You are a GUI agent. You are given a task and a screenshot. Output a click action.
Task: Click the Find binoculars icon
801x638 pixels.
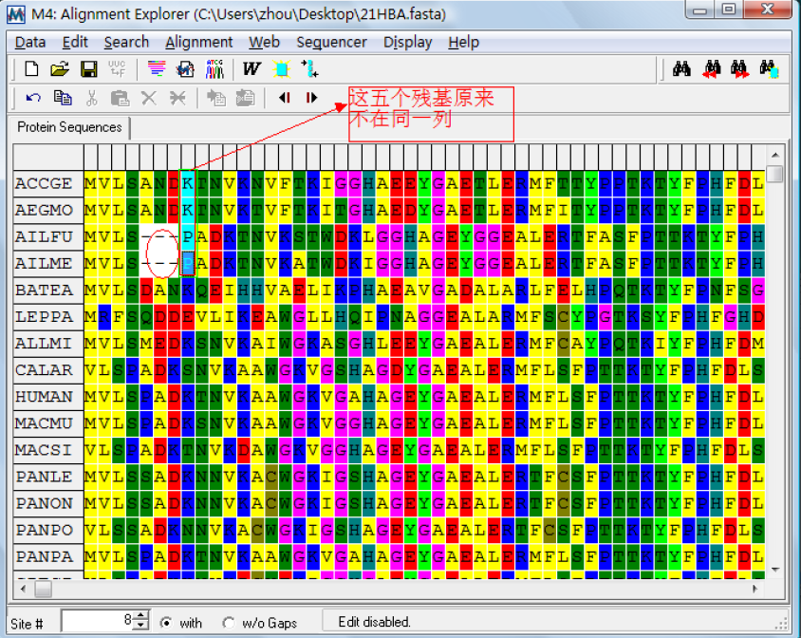[682, 68]
